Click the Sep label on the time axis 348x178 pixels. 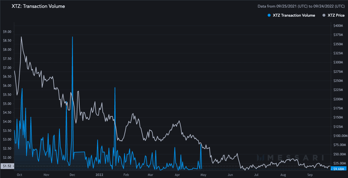[x=310, y=175]
